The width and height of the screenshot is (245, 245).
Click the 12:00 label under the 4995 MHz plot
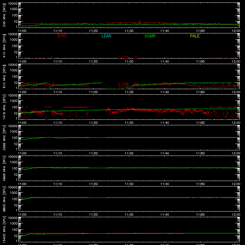(236, 184)
